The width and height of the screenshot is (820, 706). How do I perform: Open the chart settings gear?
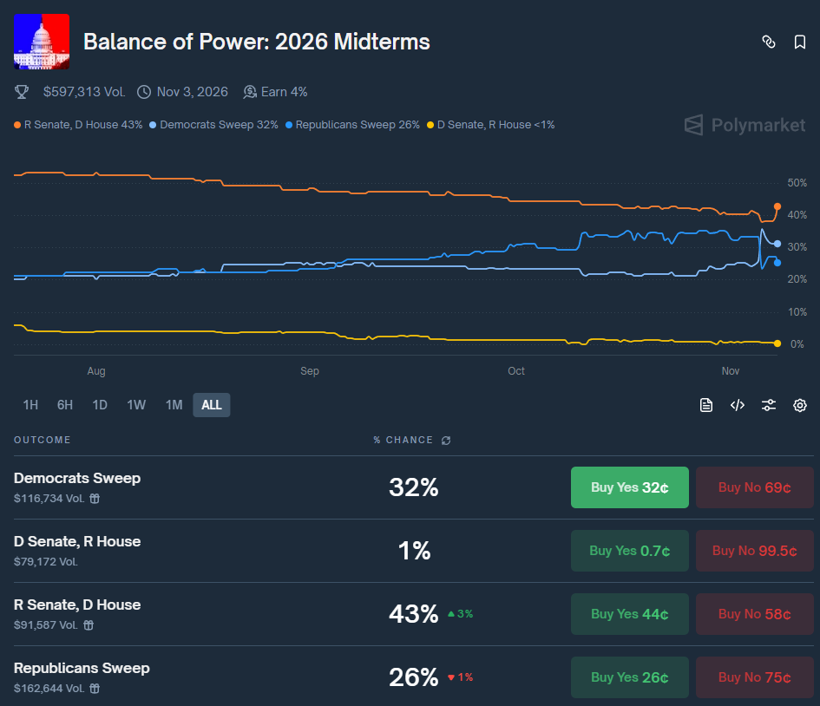(x=799, y=405)
